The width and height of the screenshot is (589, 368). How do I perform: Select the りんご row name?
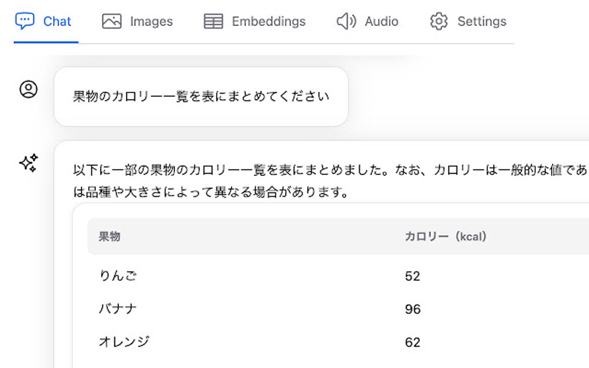[118, 276]
